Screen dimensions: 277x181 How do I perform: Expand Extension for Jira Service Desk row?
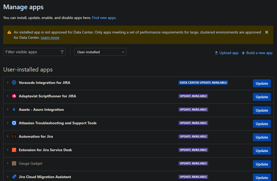point(7,150)
